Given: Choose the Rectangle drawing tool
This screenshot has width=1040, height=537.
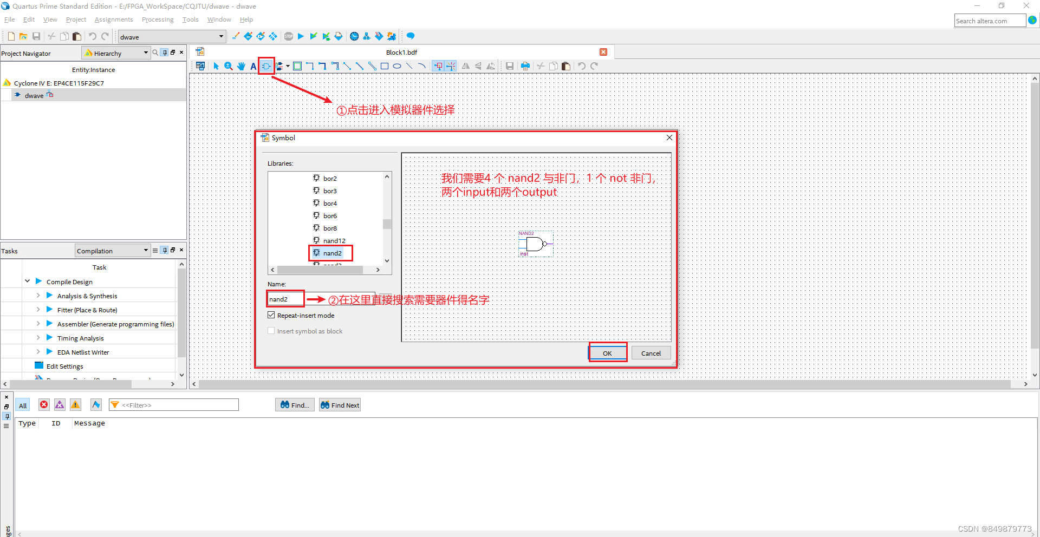Looking at the screenshot, I should click(x=385, y=66).
